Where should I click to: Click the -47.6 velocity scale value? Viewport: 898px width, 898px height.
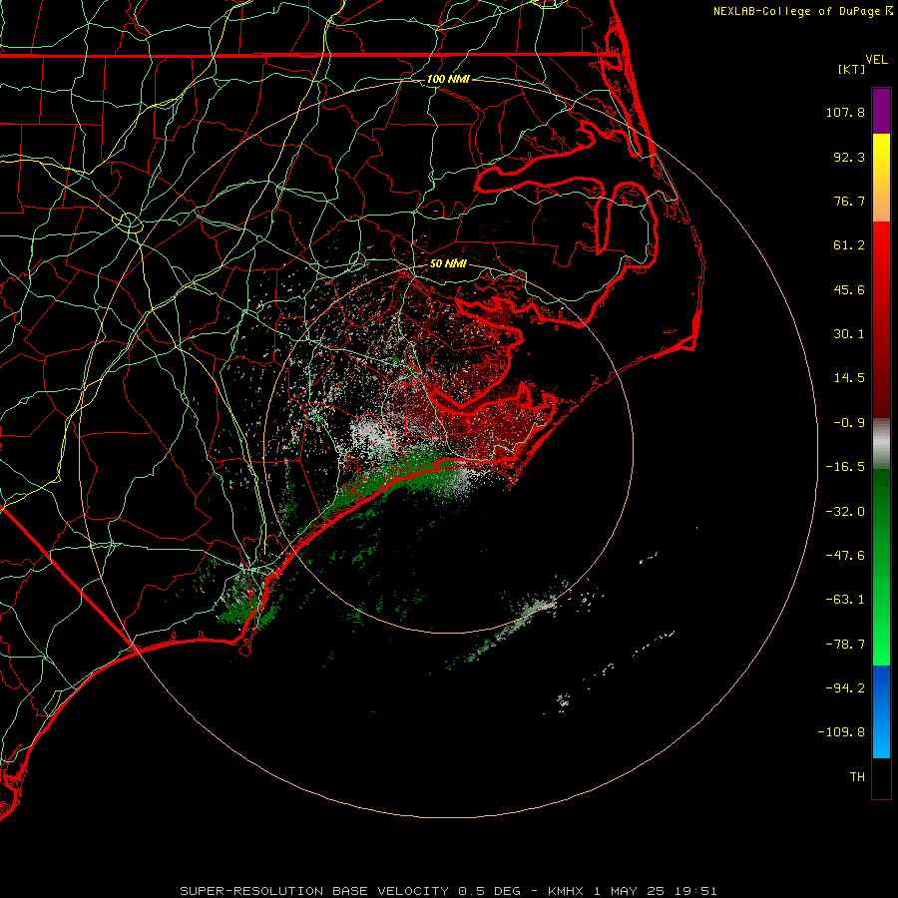845,556
